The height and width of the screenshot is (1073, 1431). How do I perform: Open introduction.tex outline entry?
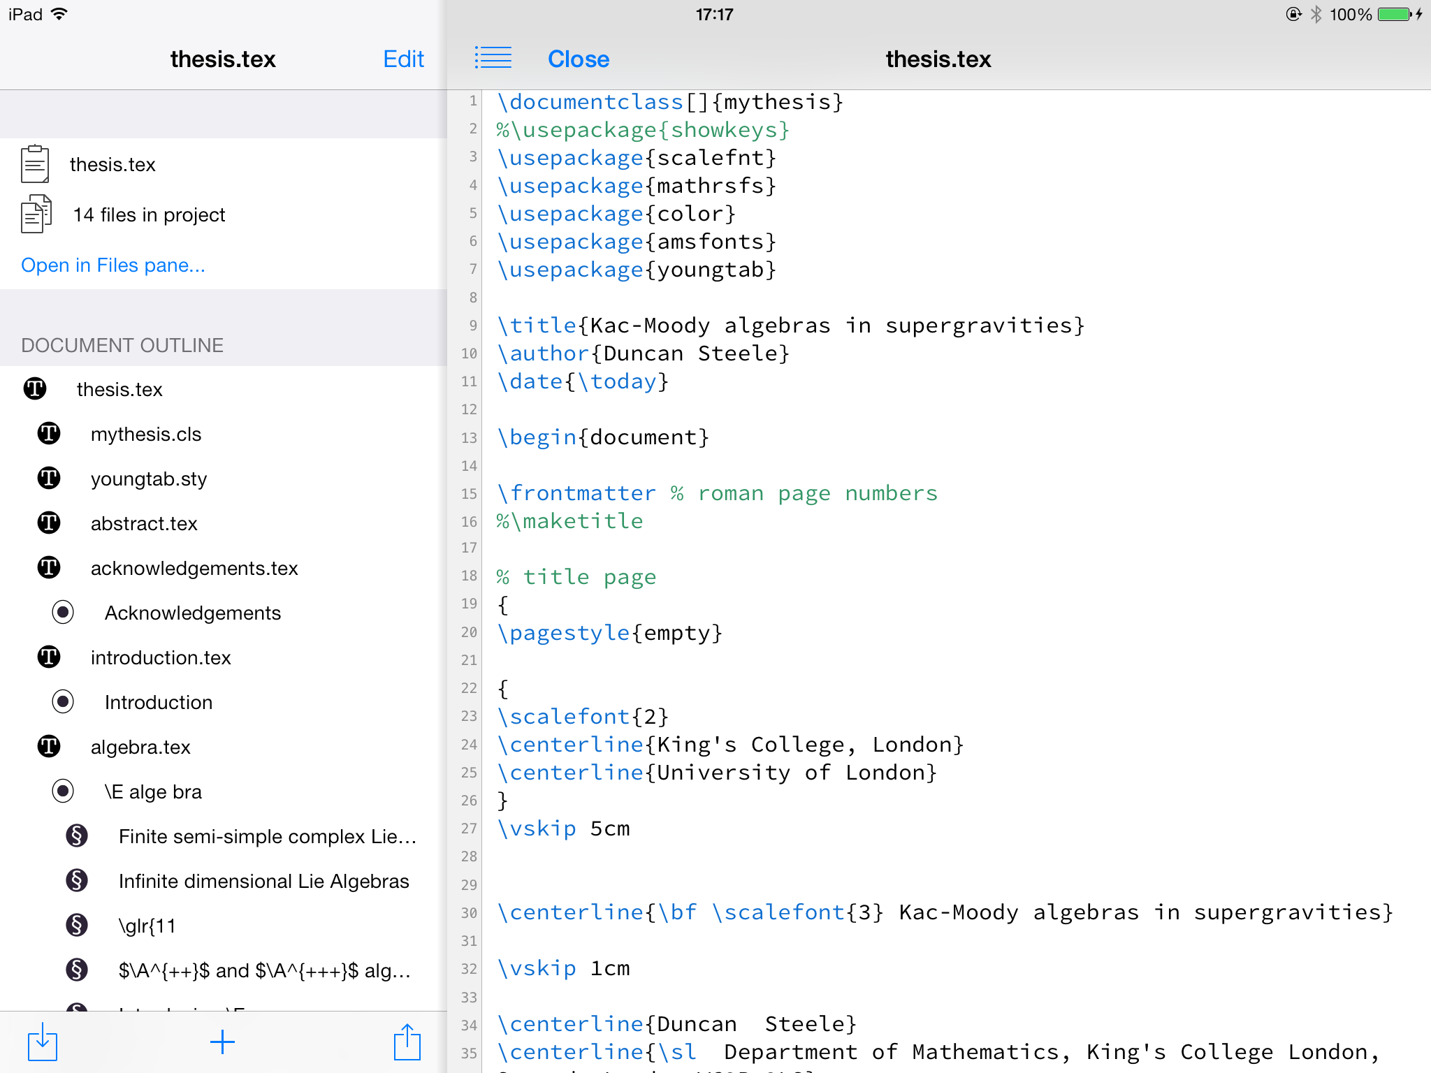161,657
